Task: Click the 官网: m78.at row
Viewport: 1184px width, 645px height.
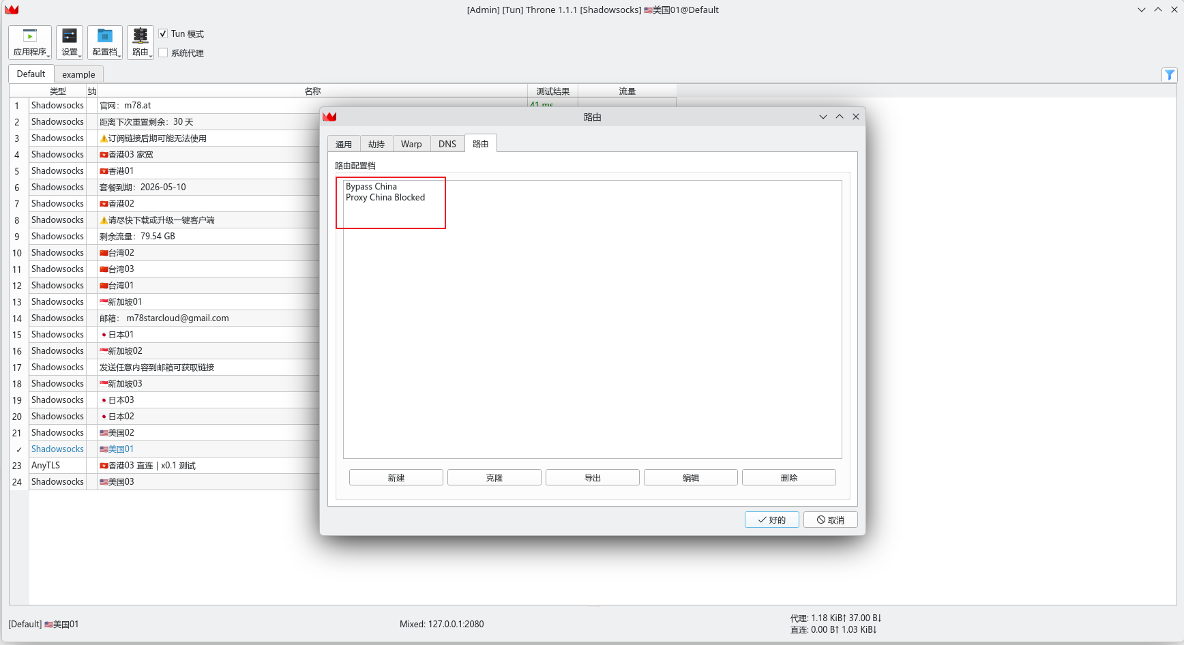Action: pos(174,106)
